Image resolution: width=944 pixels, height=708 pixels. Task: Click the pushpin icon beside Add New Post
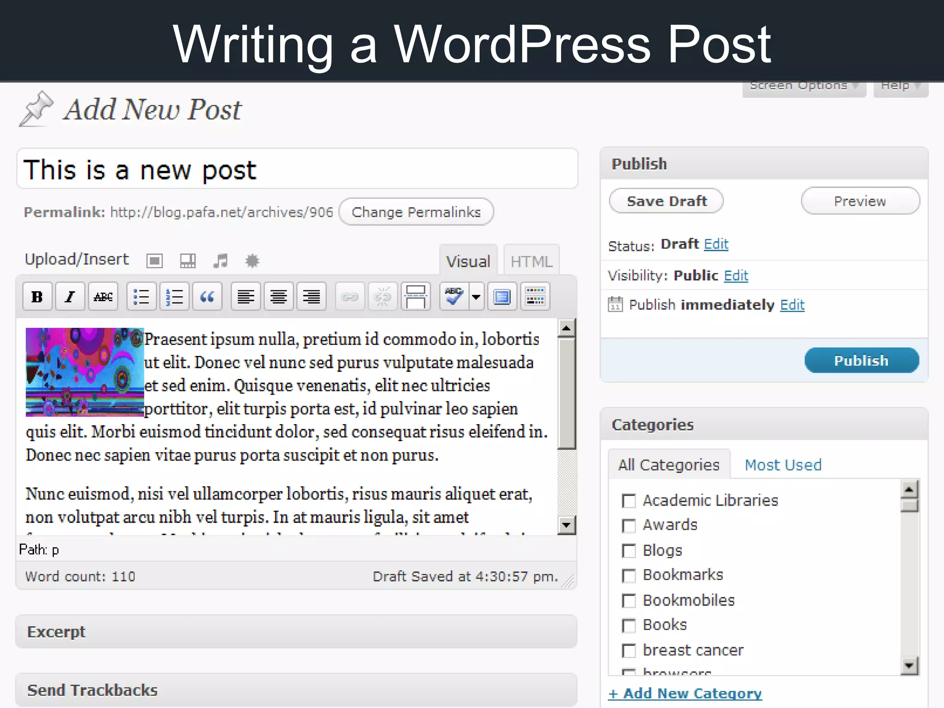[x=36, y=109]
